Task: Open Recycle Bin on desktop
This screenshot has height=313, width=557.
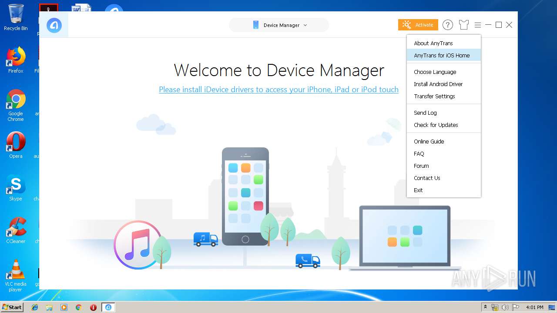Action: tap(16, 17)
